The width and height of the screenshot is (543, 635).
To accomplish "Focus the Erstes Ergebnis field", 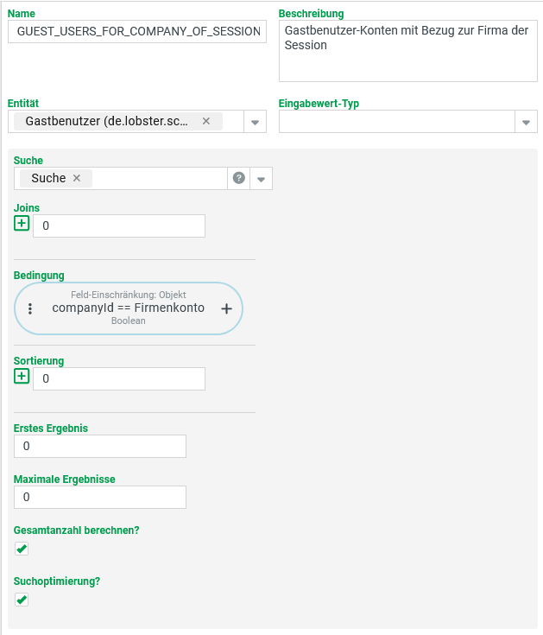I will click(x=100, y=446).
